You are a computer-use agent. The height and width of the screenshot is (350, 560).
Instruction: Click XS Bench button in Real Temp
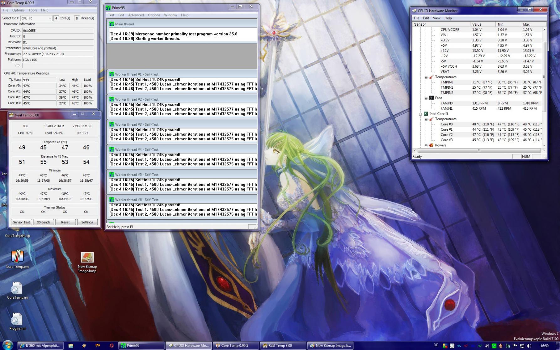tap(44, 222)
